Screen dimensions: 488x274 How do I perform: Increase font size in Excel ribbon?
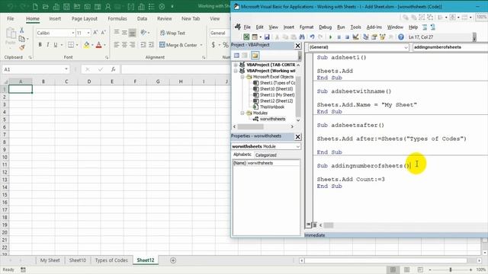[95, 33]
